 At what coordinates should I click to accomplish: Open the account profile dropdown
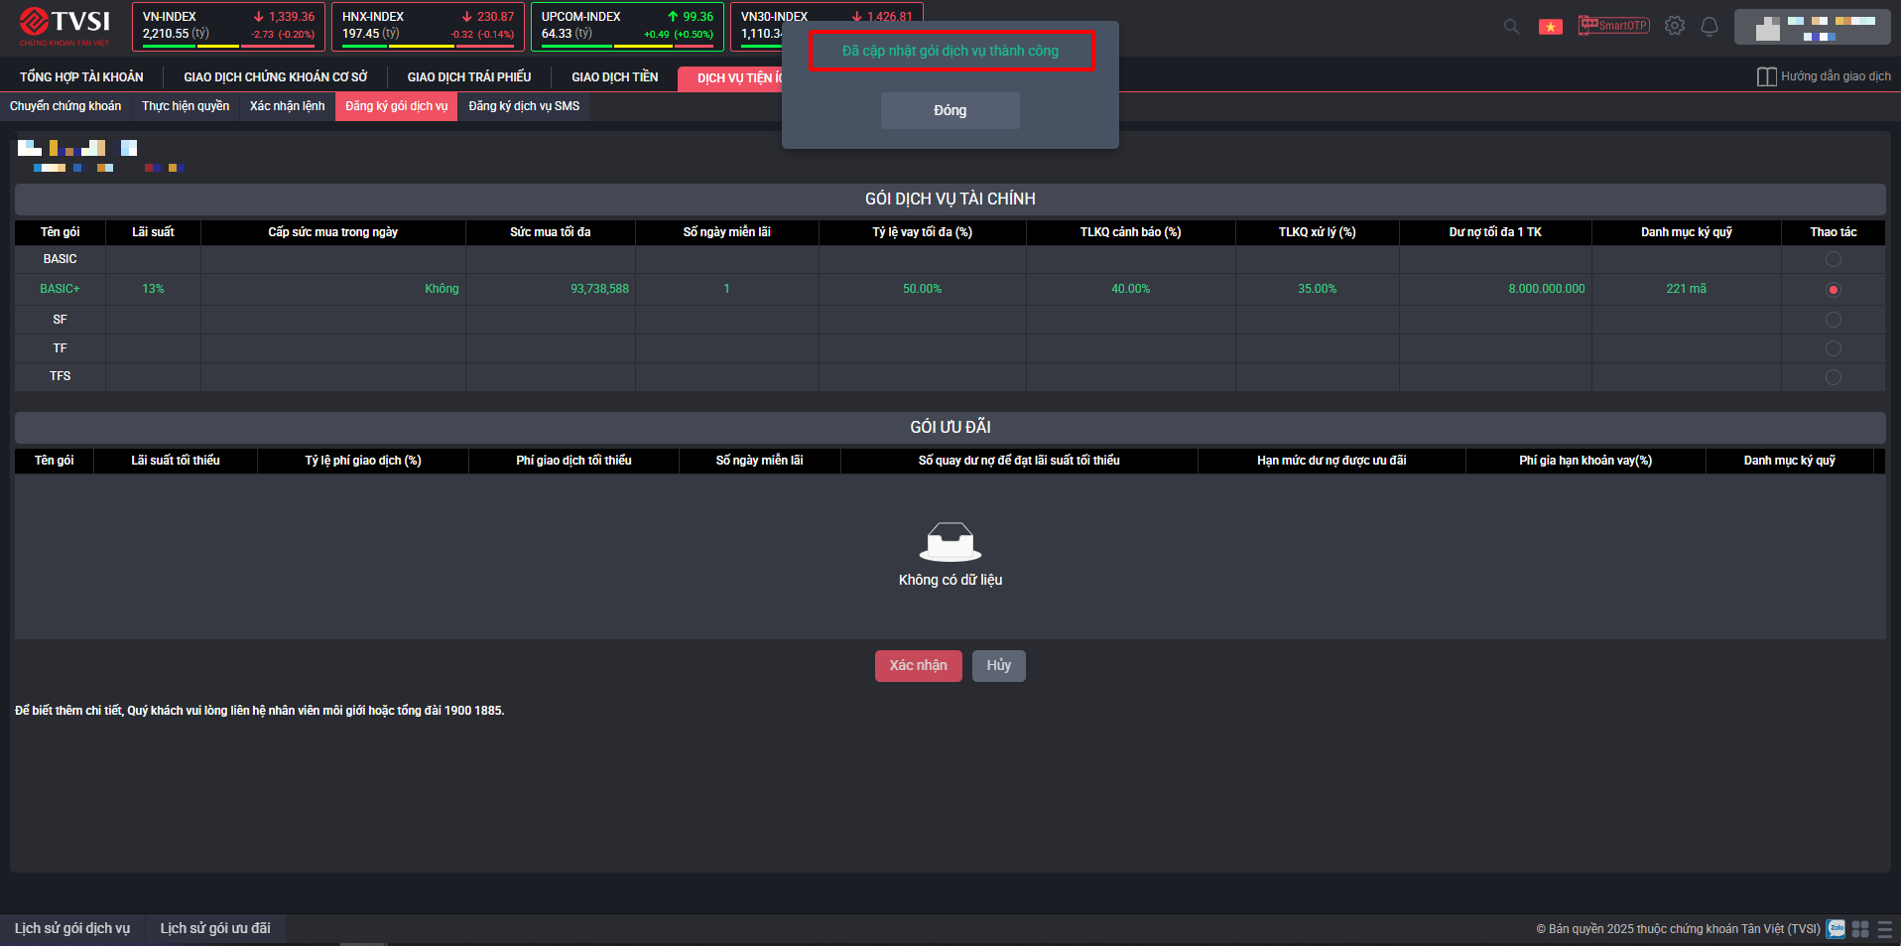click(1811, 27)
